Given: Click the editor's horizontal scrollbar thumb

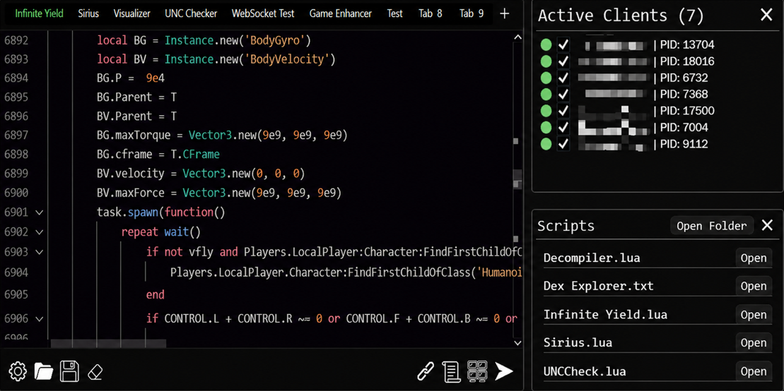Looking at the screenshot, I should tap(108, 344).
